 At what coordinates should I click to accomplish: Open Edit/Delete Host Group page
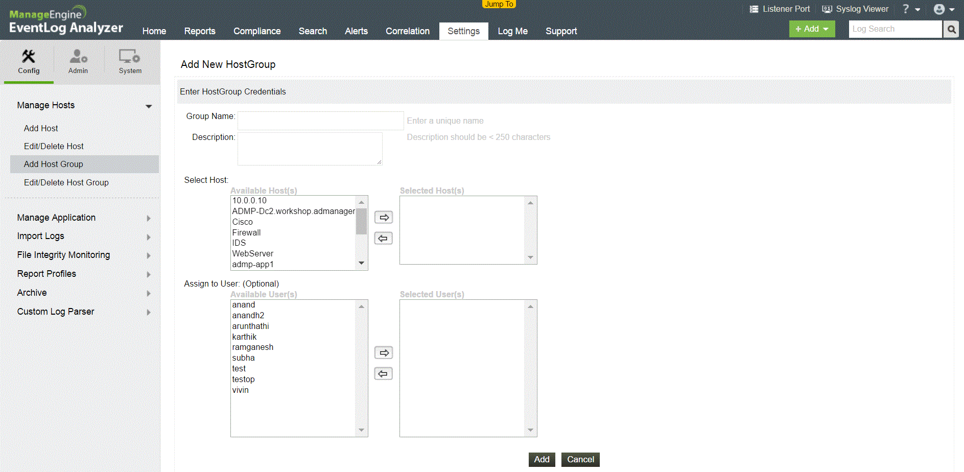66,182
